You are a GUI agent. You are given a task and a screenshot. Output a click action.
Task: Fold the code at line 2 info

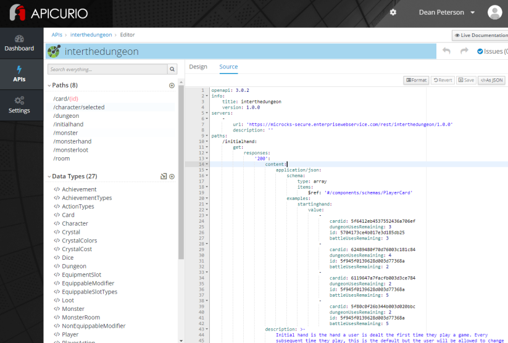pos(207,96)
